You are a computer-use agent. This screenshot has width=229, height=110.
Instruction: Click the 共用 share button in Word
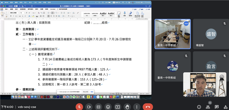click(148, 9)
